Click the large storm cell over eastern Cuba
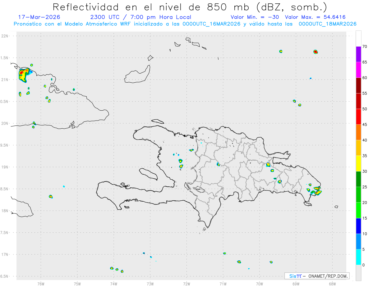This screenshot has height=288, width=373. pyautogui.click(x=25, y=75)
